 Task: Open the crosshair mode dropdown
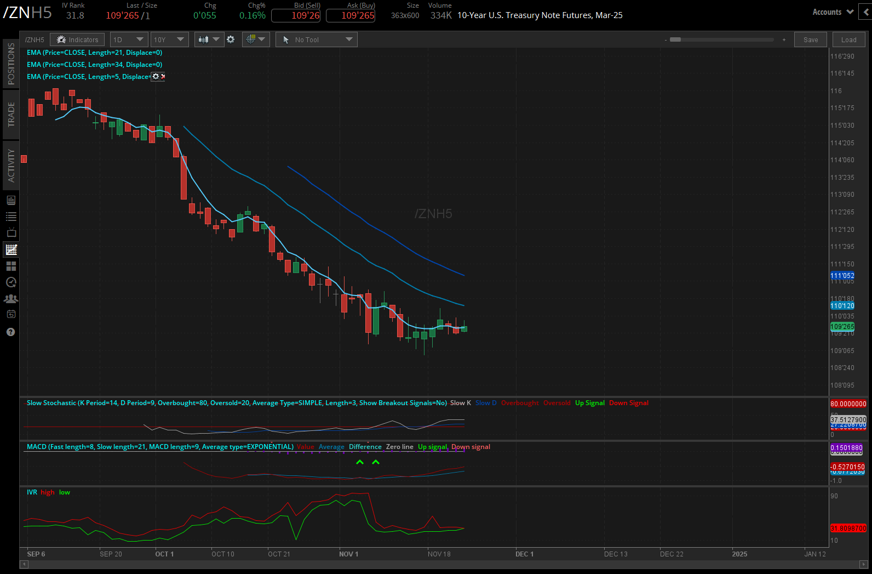[256, 39]
